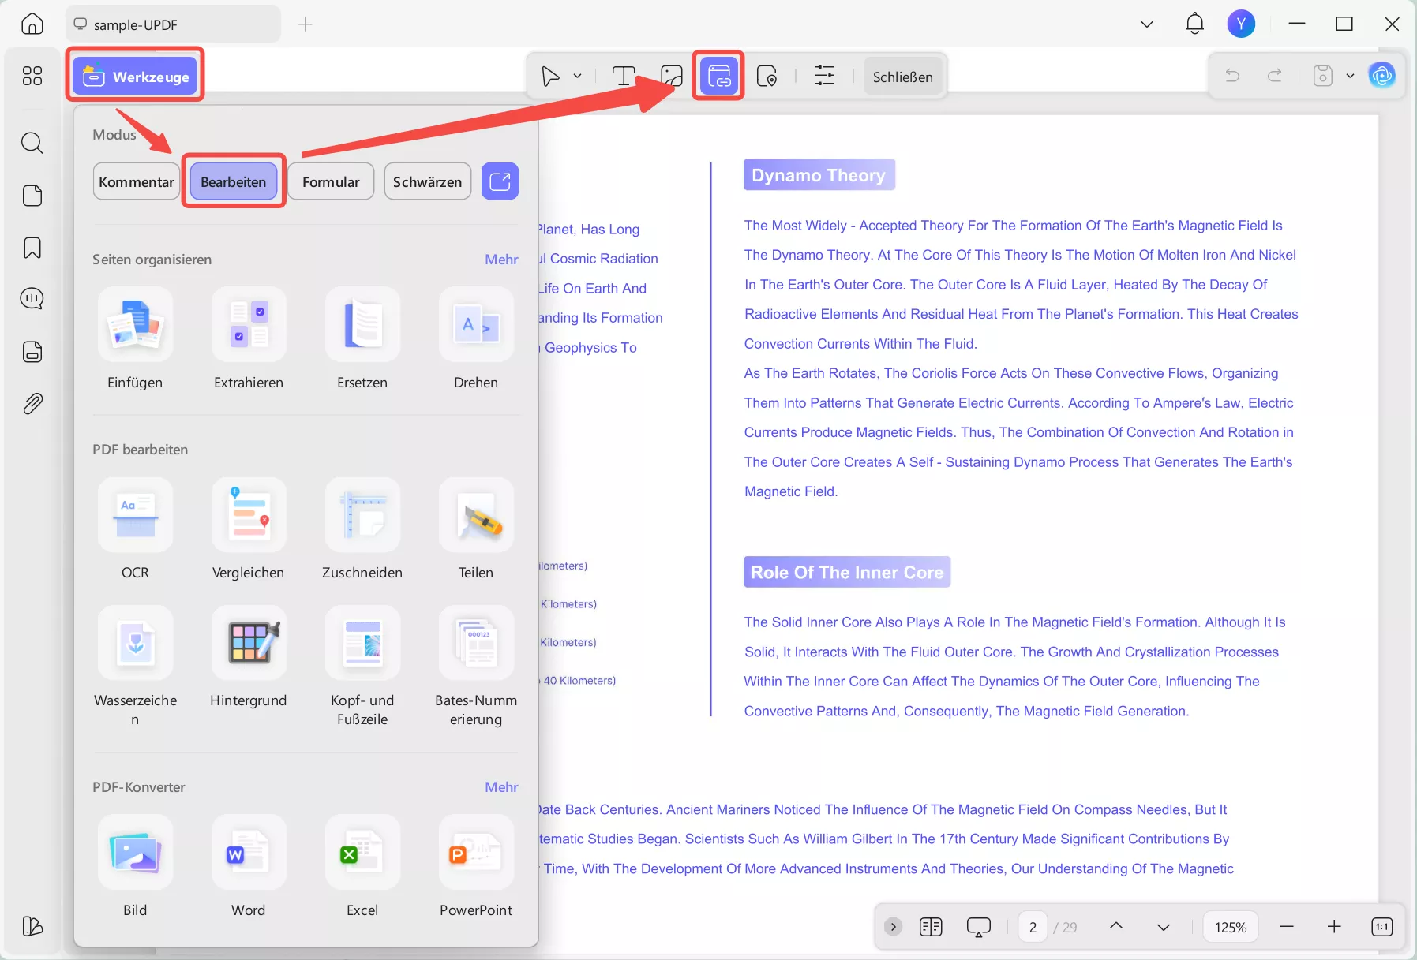Zoom in with the plus button

1334,926
